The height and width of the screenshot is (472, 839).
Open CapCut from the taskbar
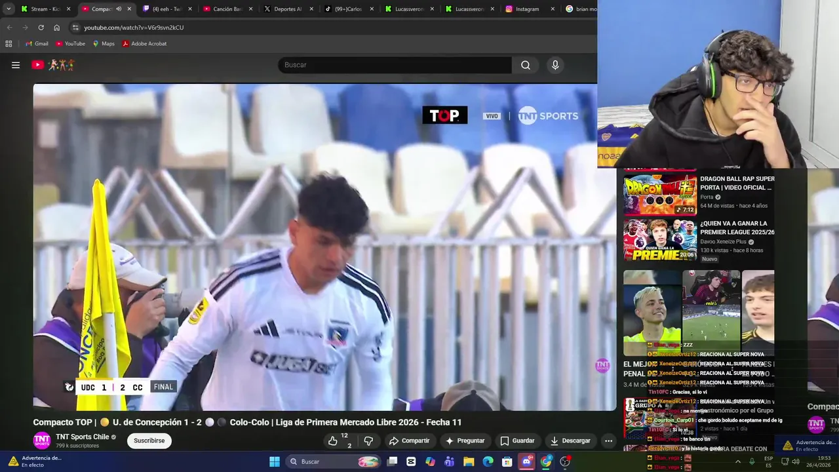[411, 462]
